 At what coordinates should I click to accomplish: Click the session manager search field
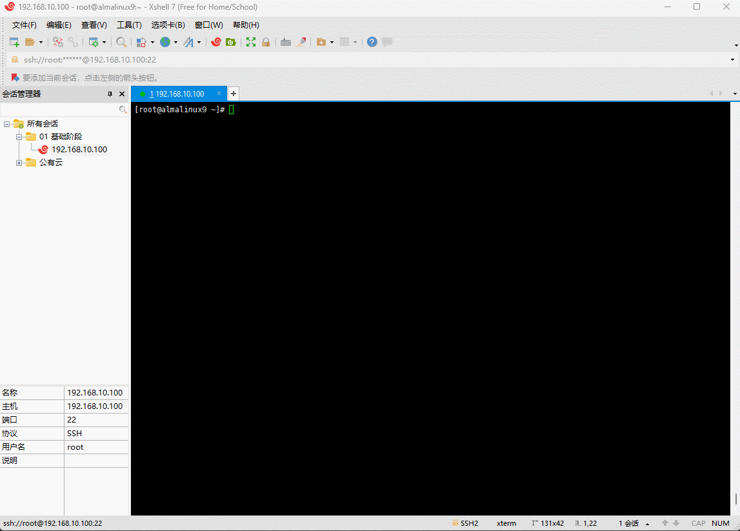pyautogui.click(x=59, y=110)
